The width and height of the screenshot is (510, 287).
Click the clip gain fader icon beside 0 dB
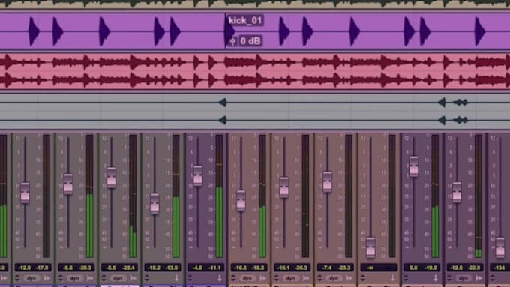pyautogui.click(x=232, y=41)
